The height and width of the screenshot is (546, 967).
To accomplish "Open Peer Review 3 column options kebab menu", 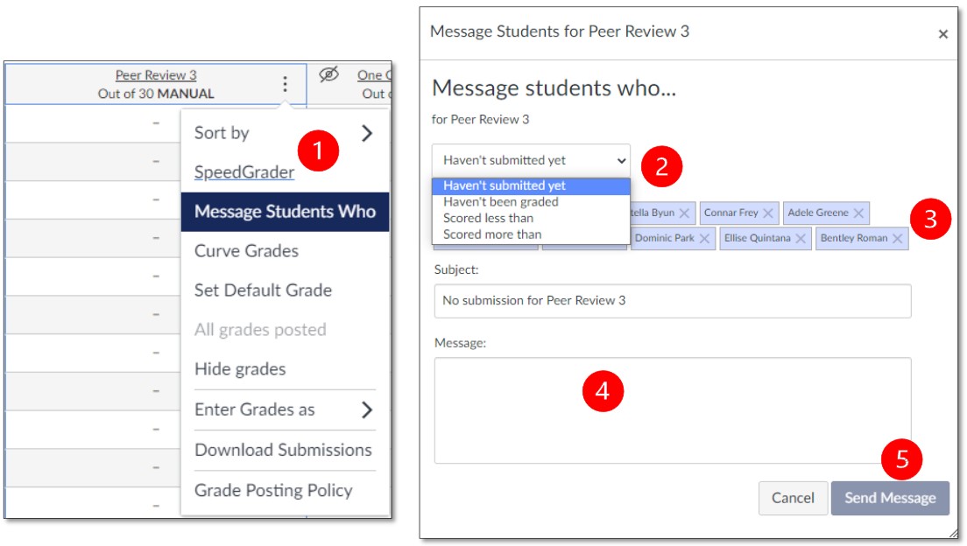I will coord(285,84).
